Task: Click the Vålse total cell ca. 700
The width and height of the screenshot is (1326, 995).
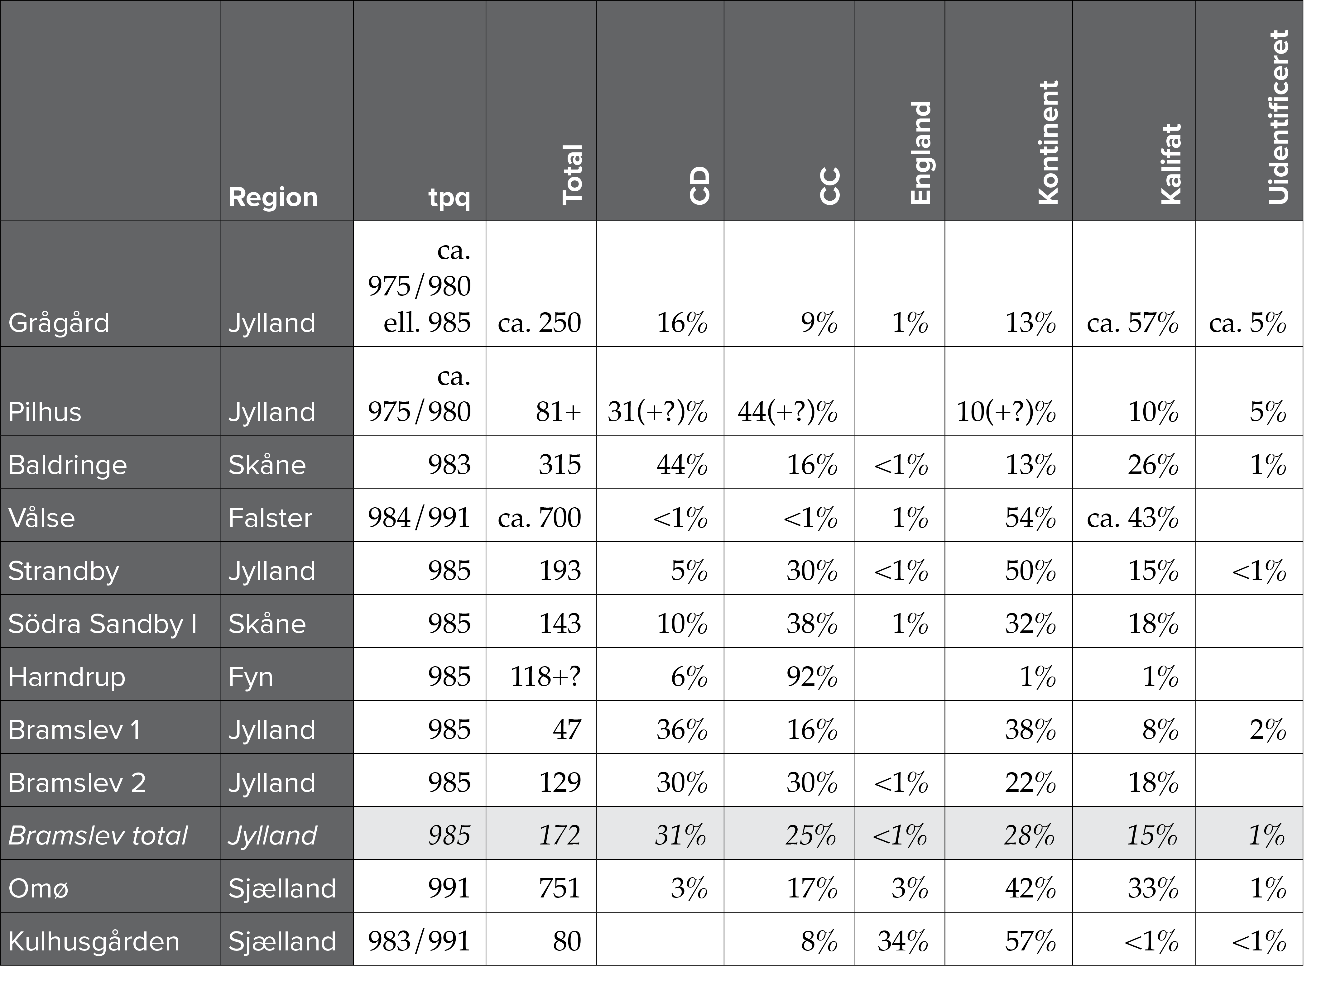Action: pyautogui.click(x=540, y=518)
